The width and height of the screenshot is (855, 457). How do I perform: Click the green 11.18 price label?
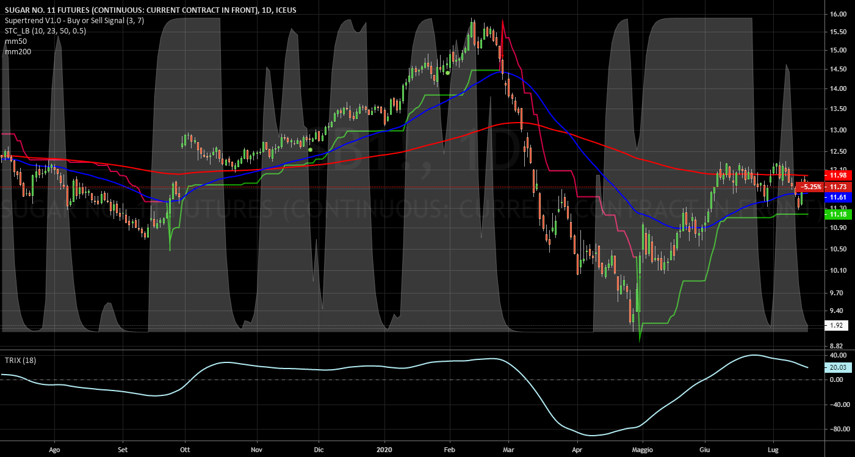pos(837,215)
